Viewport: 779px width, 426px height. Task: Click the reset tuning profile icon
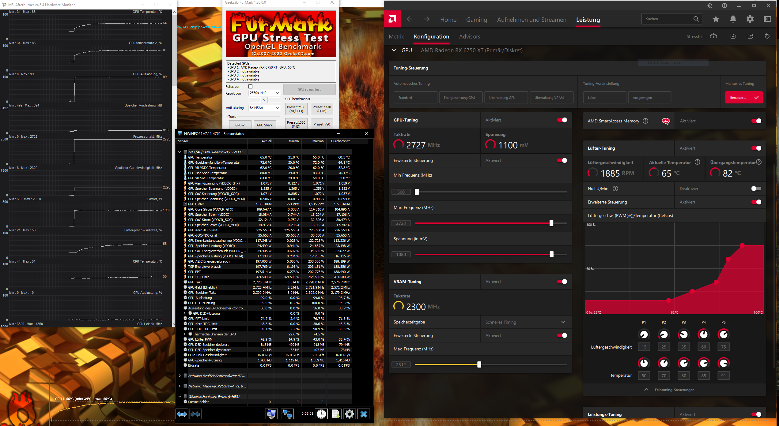[767, 36]
